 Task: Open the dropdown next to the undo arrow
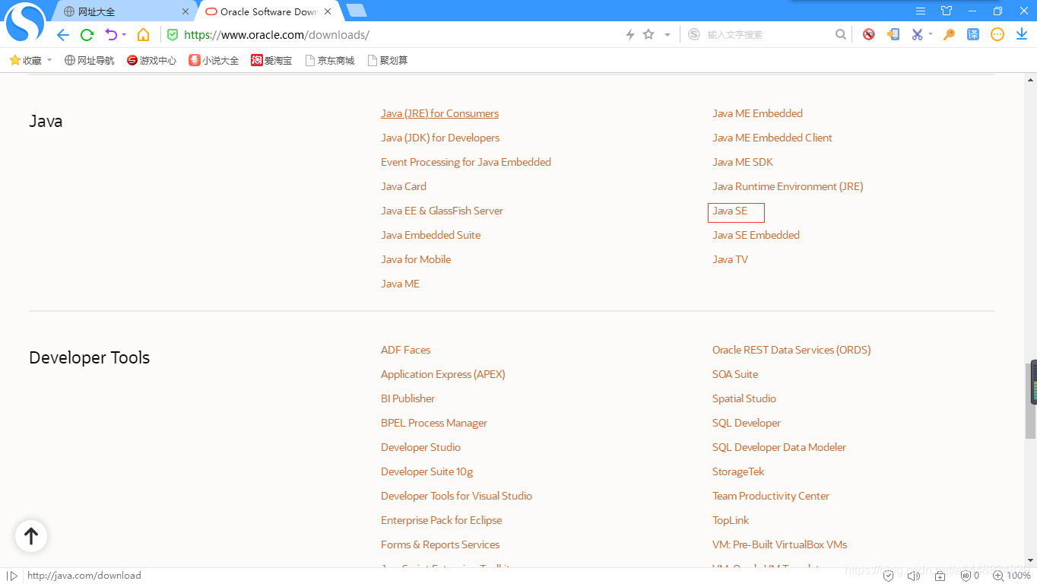pyautogui.click(x=124, y=35)
